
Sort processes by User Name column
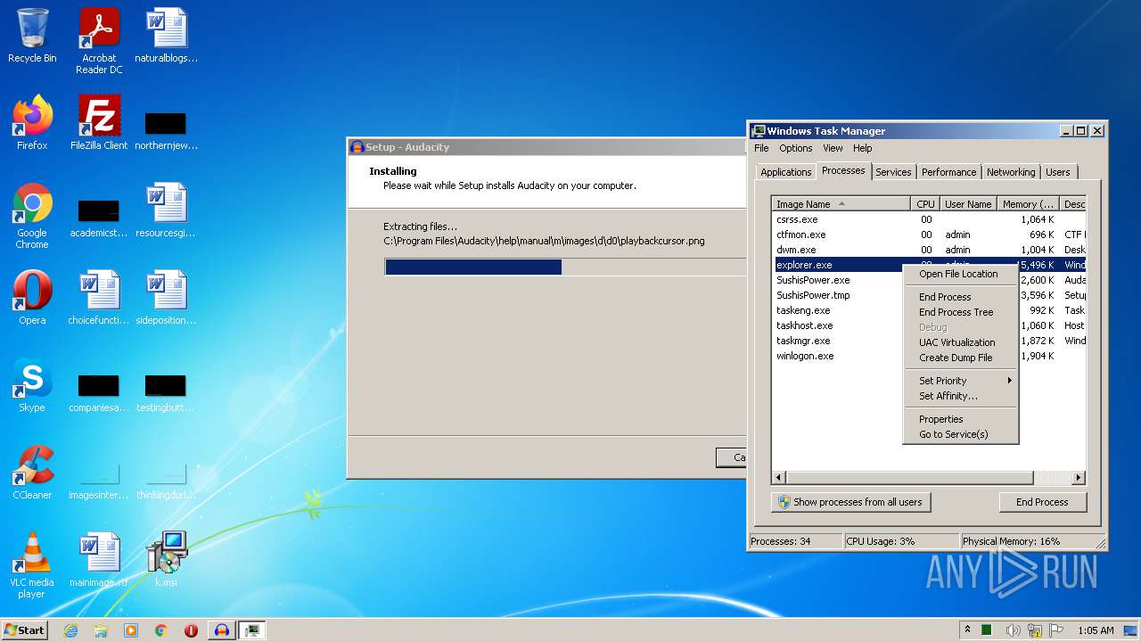pyautogui.click(x=968, y=204)
